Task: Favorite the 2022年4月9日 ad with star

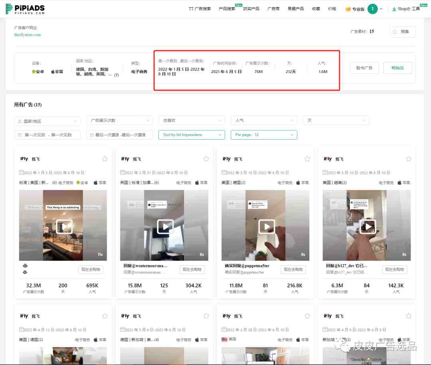Action: coord(409,316)
